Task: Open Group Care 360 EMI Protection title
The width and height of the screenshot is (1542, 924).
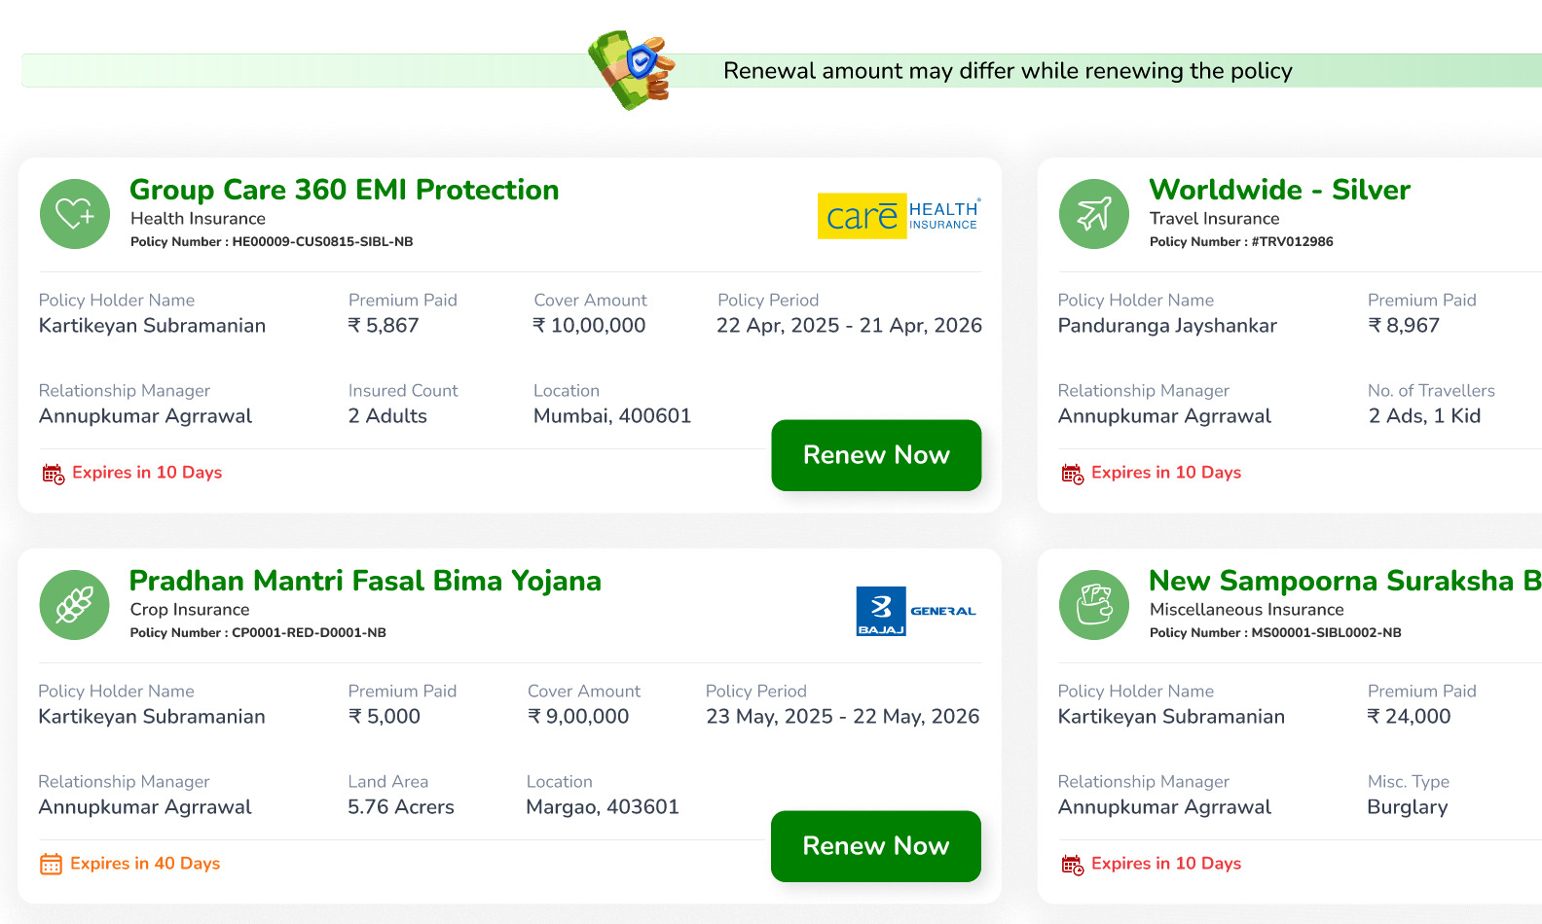Action: (x=345, y=190)
